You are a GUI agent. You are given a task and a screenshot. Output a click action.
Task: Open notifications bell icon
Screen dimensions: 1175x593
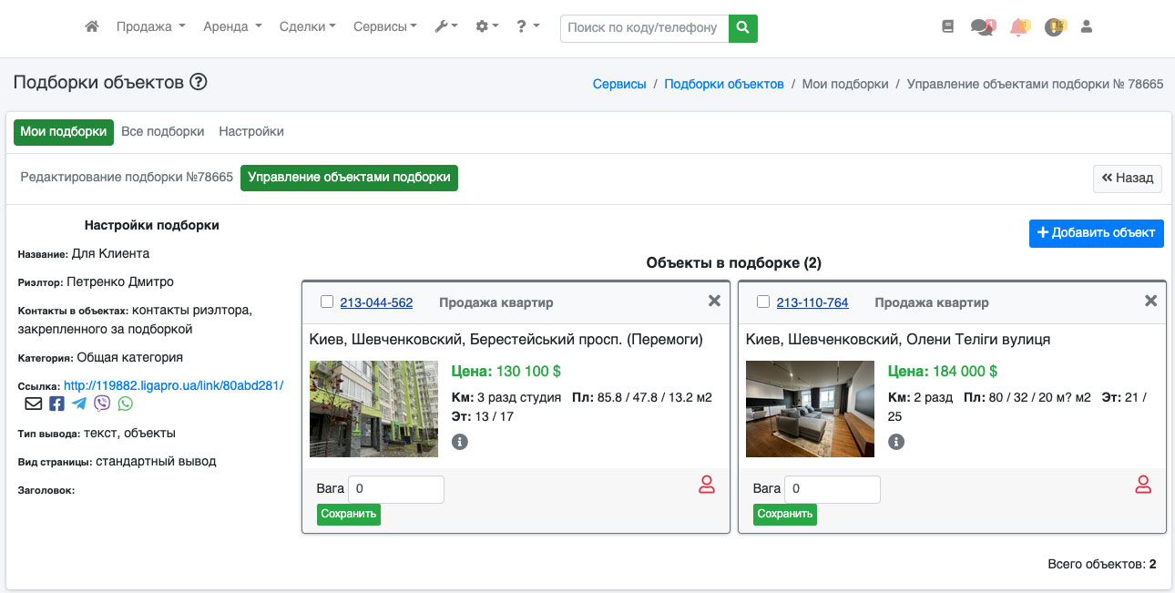click(1018, 27)
